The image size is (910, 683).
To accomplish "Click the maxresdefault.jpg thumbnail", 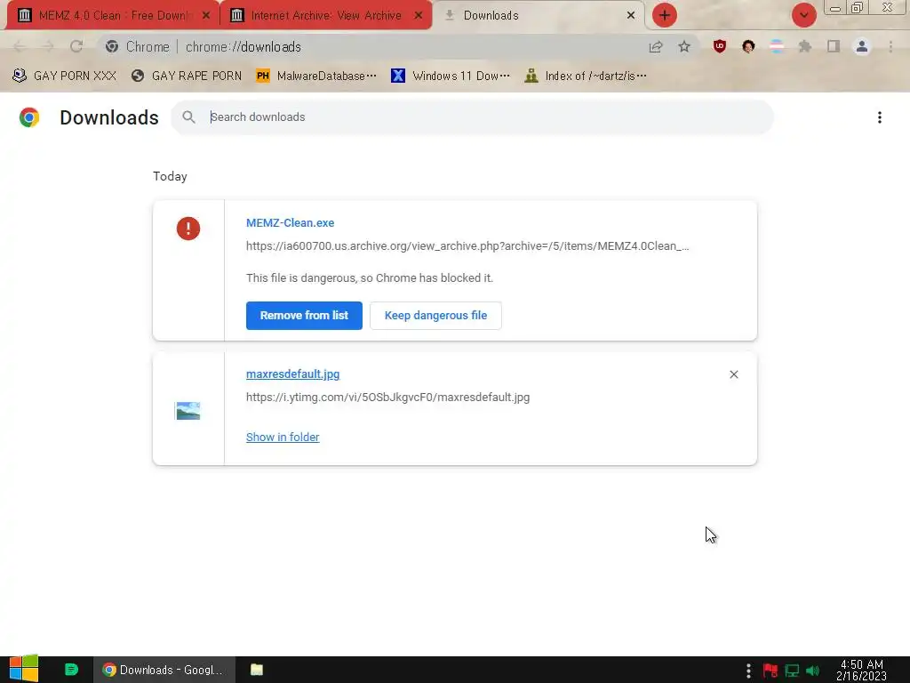I will click(188, 411).
